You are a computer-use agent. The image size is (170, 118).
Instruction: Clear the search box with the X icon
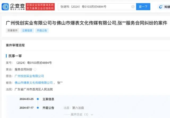(x=133, y=7)
